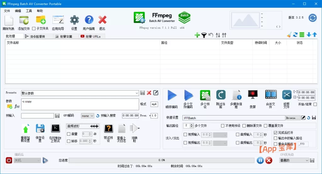Enable the 视频输入 fade checkbox
Image resolution: width=322 pixels, height=174 pixels.
(185, 135)
